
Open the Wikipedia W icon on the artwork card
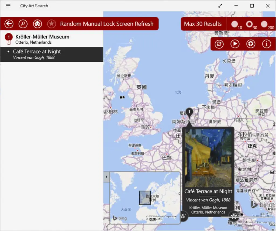tap(183, 216)
